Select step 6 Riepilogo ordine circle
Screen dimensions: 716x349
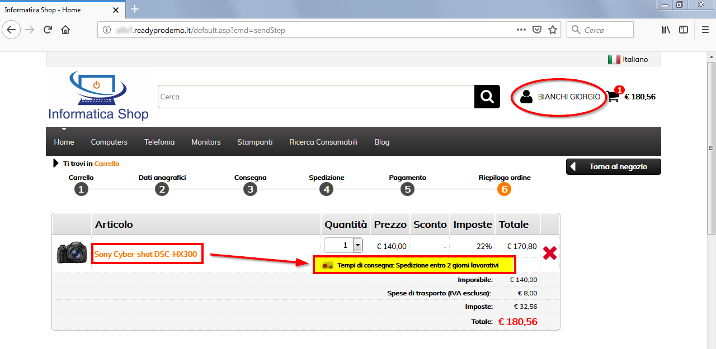505,189
